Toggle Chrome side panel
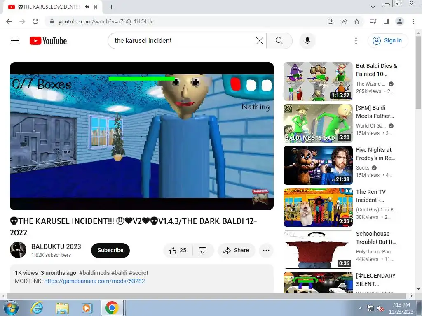The height and width of the screenshot is (316, 422). pos(387,21)
